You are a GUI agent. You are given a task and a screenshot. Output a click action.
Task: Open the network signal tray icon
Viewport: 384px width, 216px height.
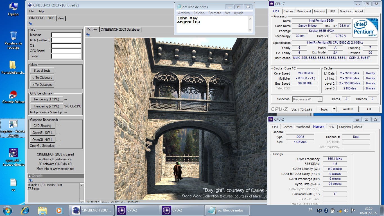[339, 210]
